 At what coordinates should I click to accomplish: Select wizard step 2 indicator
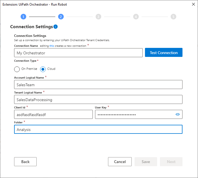tap(61, 17)
